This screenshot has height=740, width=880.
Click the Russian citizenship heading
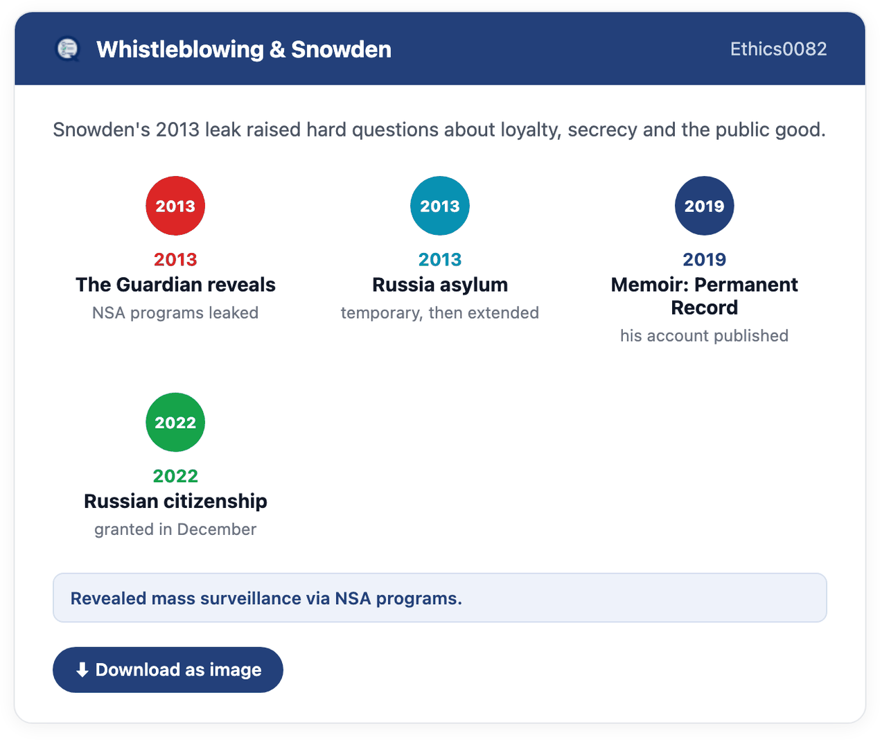pos(175,501)
